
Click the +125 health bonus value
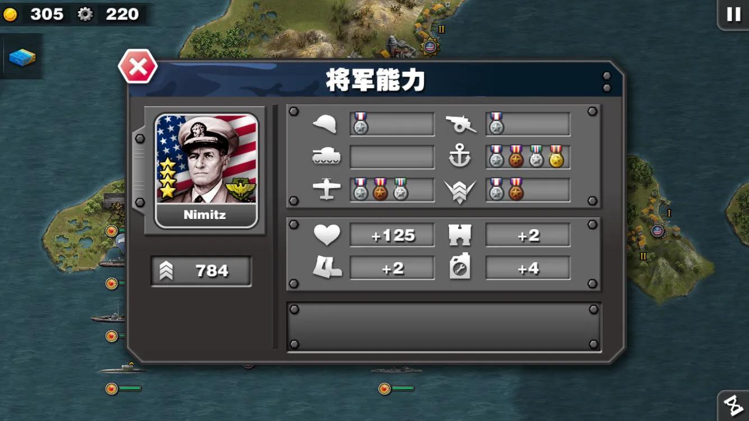[392, 235]
